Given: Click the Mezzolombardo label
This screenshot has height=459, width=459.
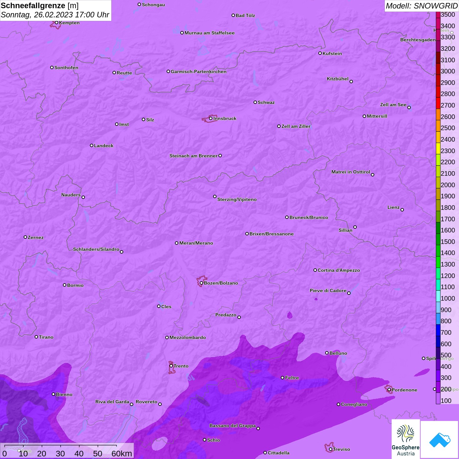Looking at the screenshot, I should click(188, 337).
